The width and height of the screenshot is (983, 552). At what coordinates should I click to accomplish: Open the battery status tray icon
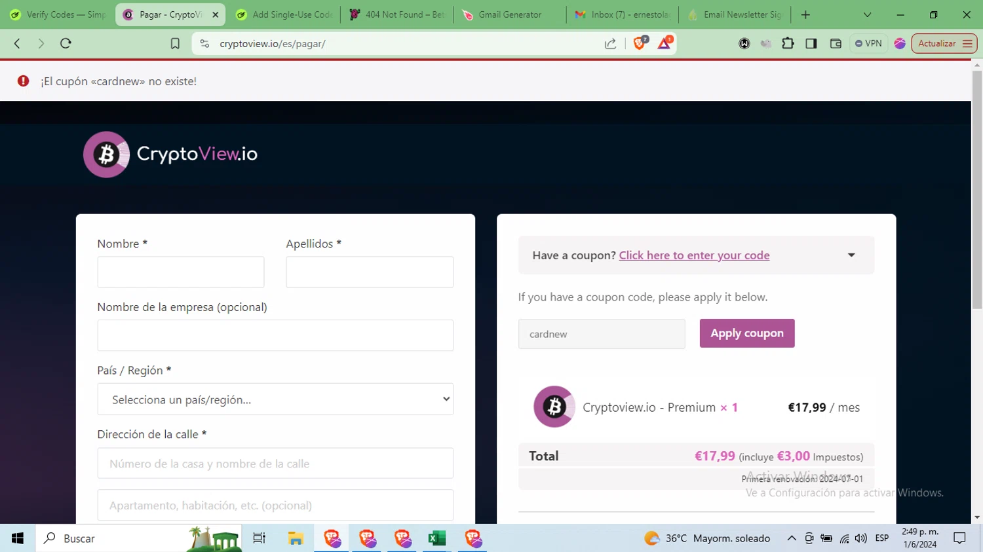coord(826,538)
